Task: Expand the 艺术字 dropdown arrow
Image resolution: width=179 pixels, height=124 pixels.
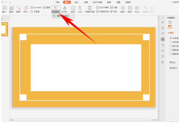Action: click(x=68, y=12)
